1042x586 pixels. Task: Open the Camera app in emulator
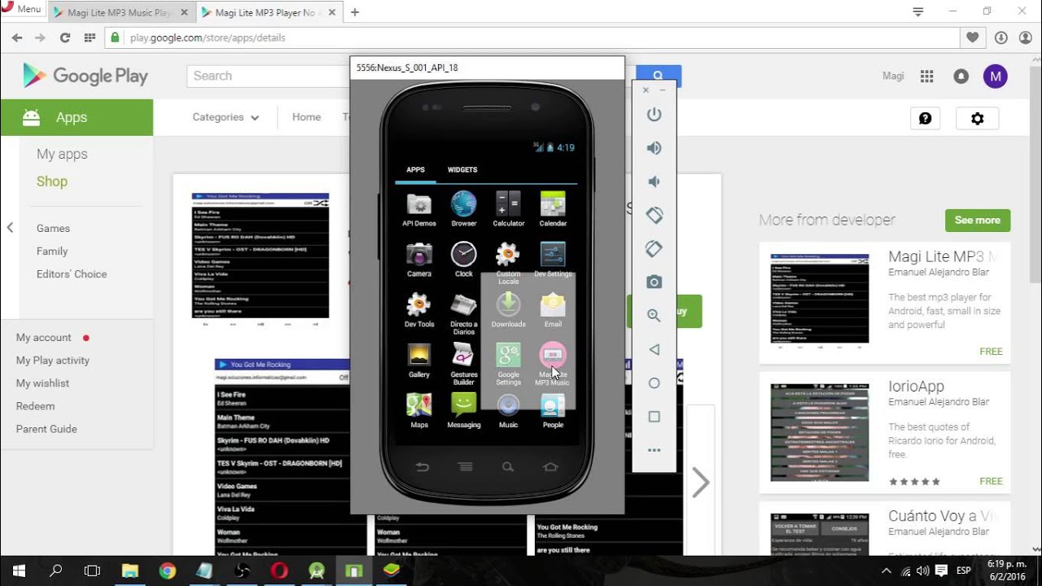coord(418,259)
